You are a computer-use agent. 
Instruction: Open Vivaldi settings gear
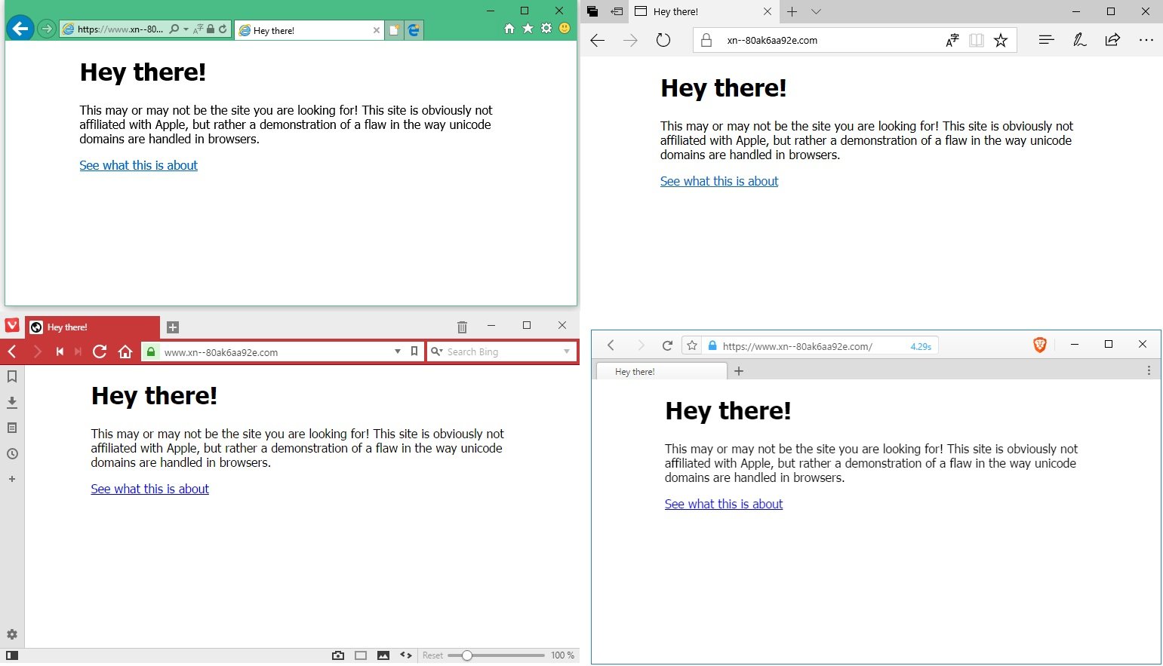(12, 634)
